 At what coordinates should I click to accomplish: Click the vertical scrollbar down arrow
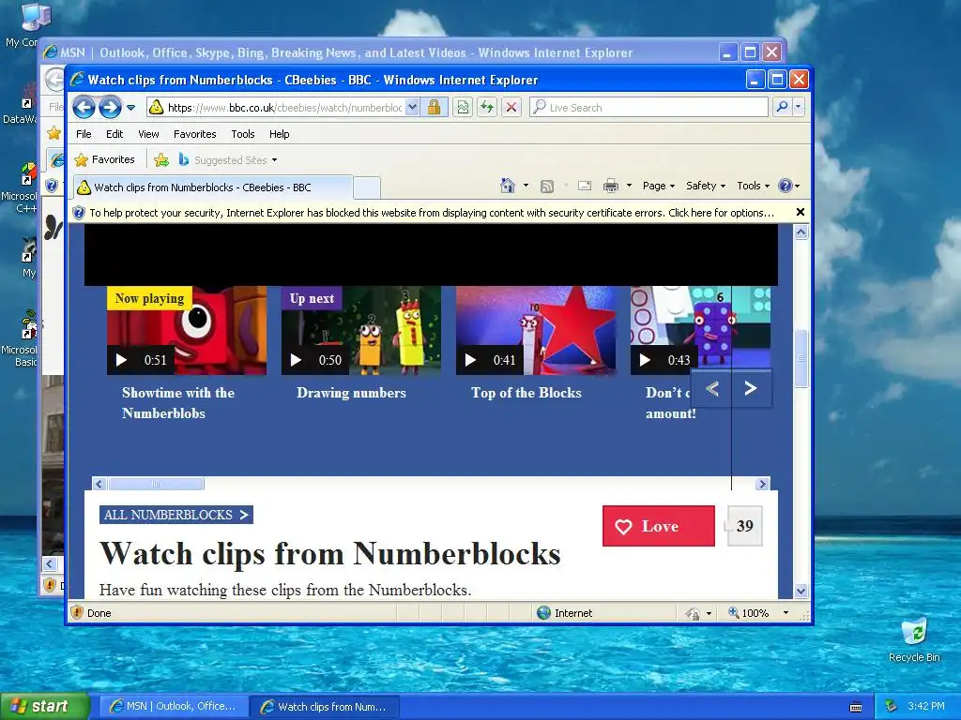(801, 591)
